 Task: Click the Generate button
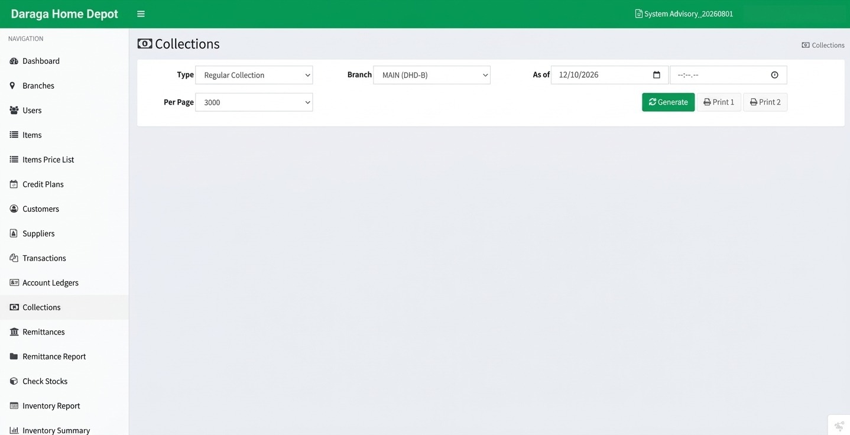(x=669, y=102)
